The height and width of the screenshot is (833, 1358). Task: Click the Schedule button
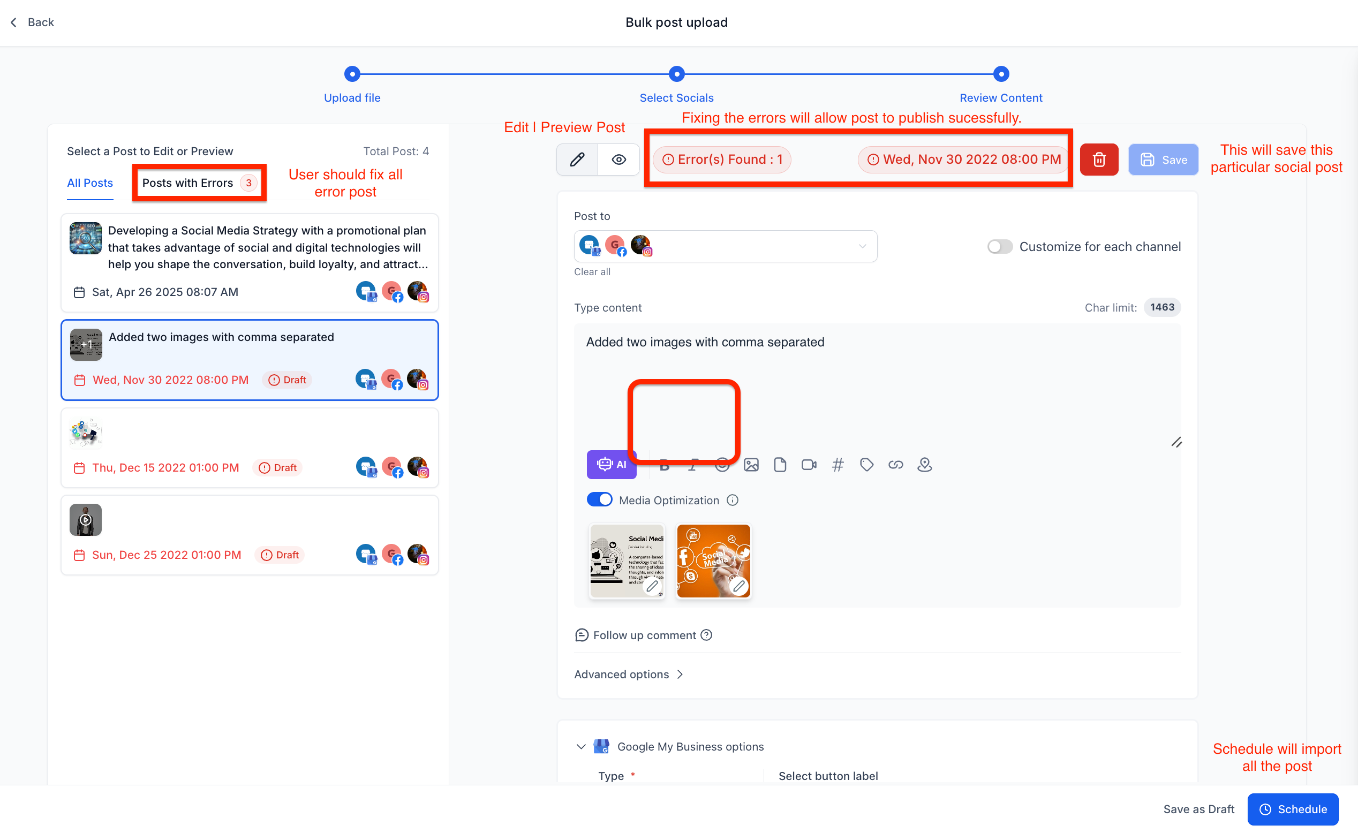click(1293, 809)
